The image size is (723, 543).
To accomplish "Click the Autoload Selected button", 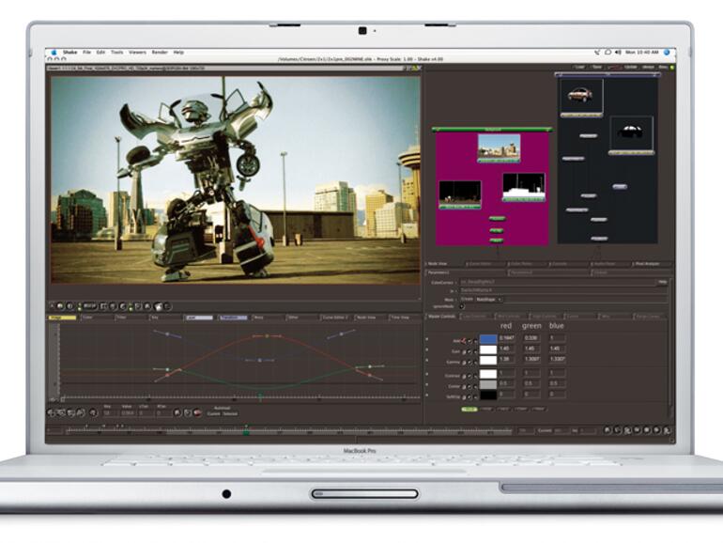I will [x=231, y=413].
